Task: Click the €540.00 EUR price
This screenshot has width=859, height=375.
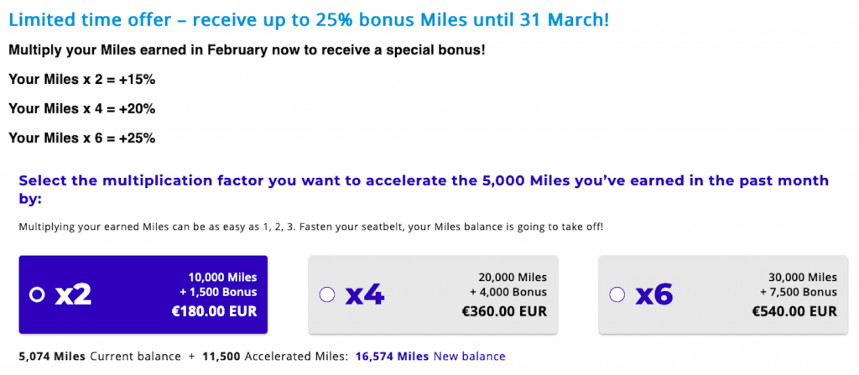Action: tap(794, 312)
